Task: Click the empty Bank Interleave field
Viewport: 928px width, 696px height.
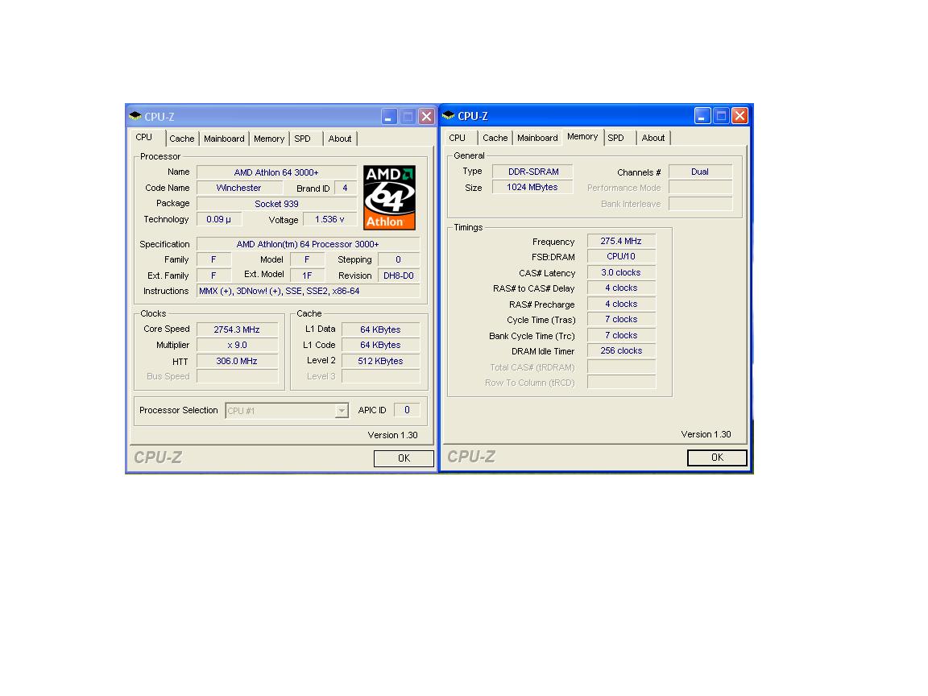Action: point(700,204)
